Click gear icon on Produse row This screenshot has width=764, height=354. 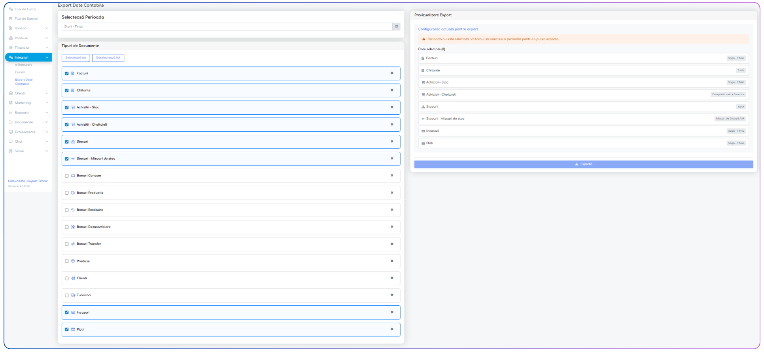pyautogui.click(x=392, y=261)
